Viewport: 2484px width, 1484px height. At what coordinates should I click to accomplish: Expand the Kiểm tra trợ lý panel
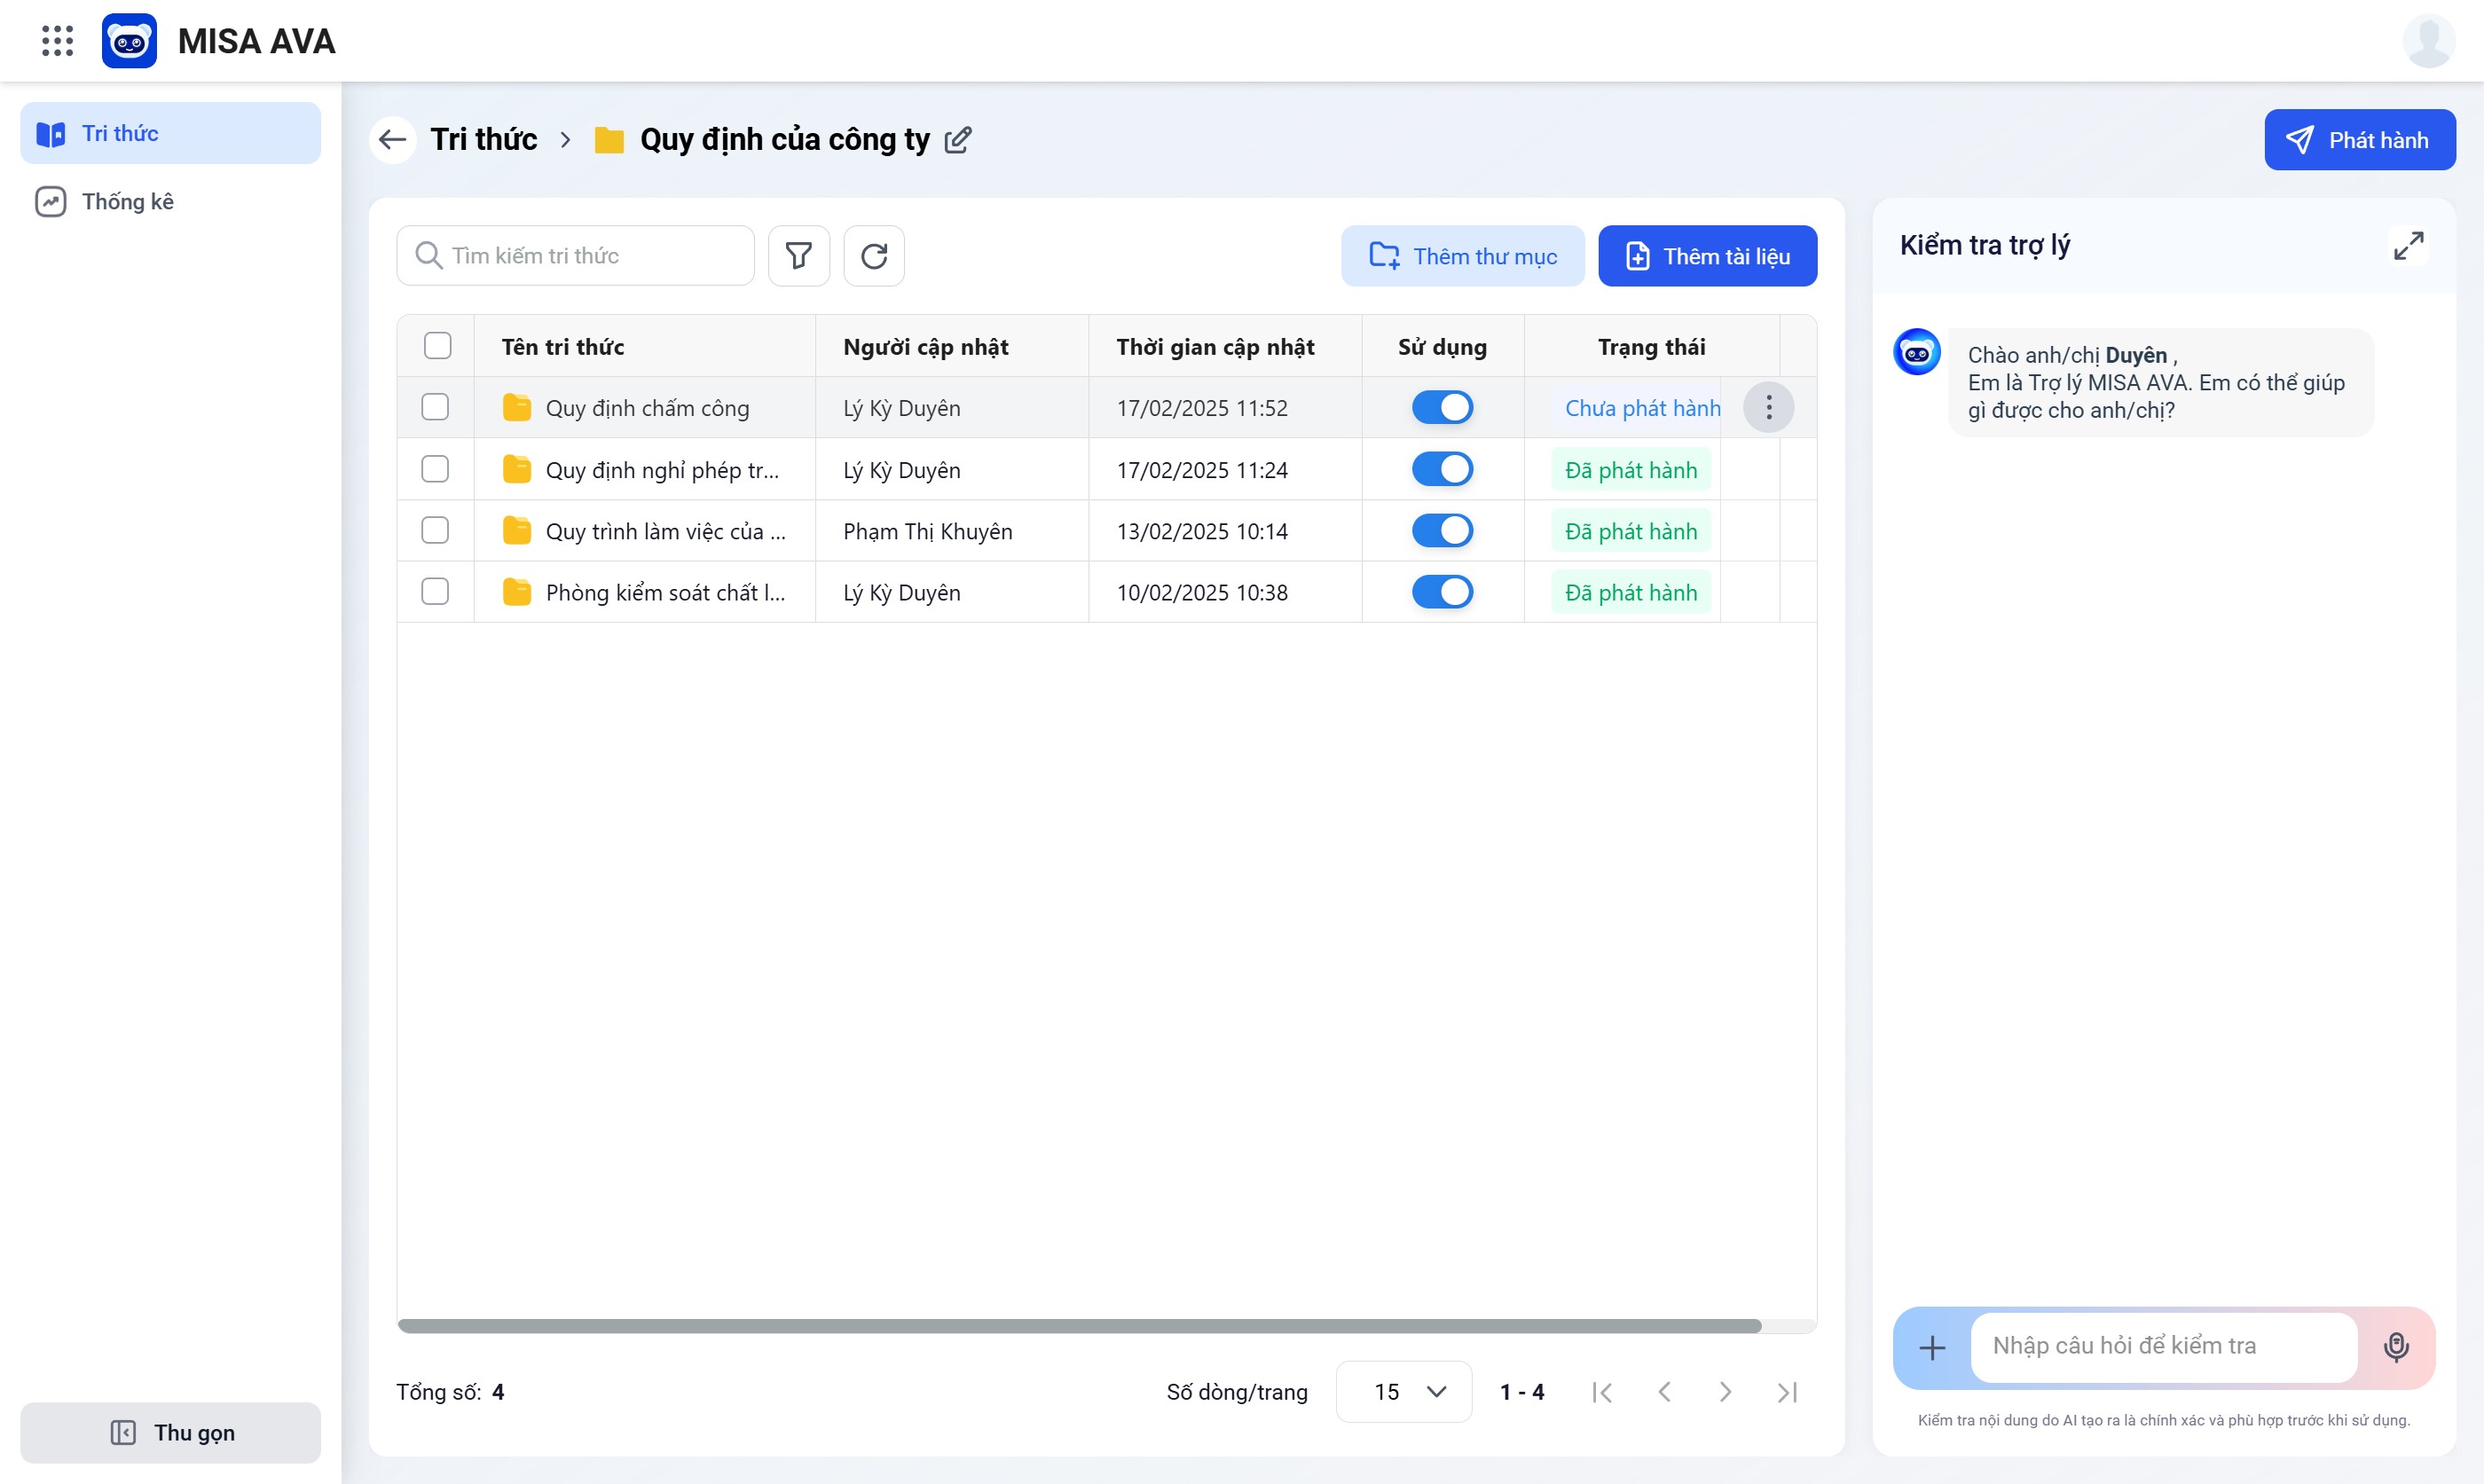coord(2408,245)
